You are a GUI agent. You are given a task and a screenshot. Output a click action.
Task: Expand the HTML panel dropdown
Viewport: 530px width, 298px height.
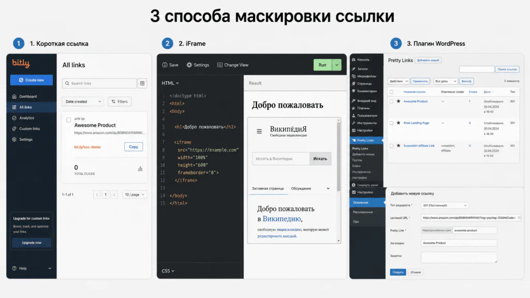(170, 83)
